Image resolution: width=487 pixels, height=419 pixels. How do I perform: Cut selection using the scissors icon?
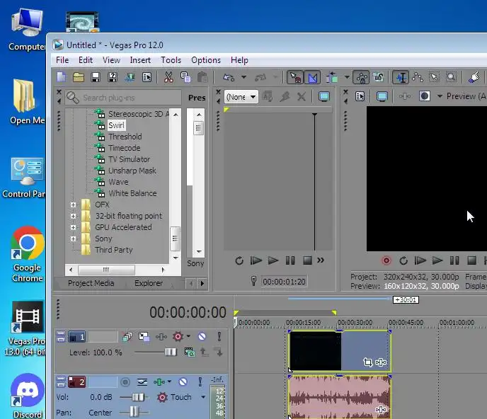(x=168, y=77)
